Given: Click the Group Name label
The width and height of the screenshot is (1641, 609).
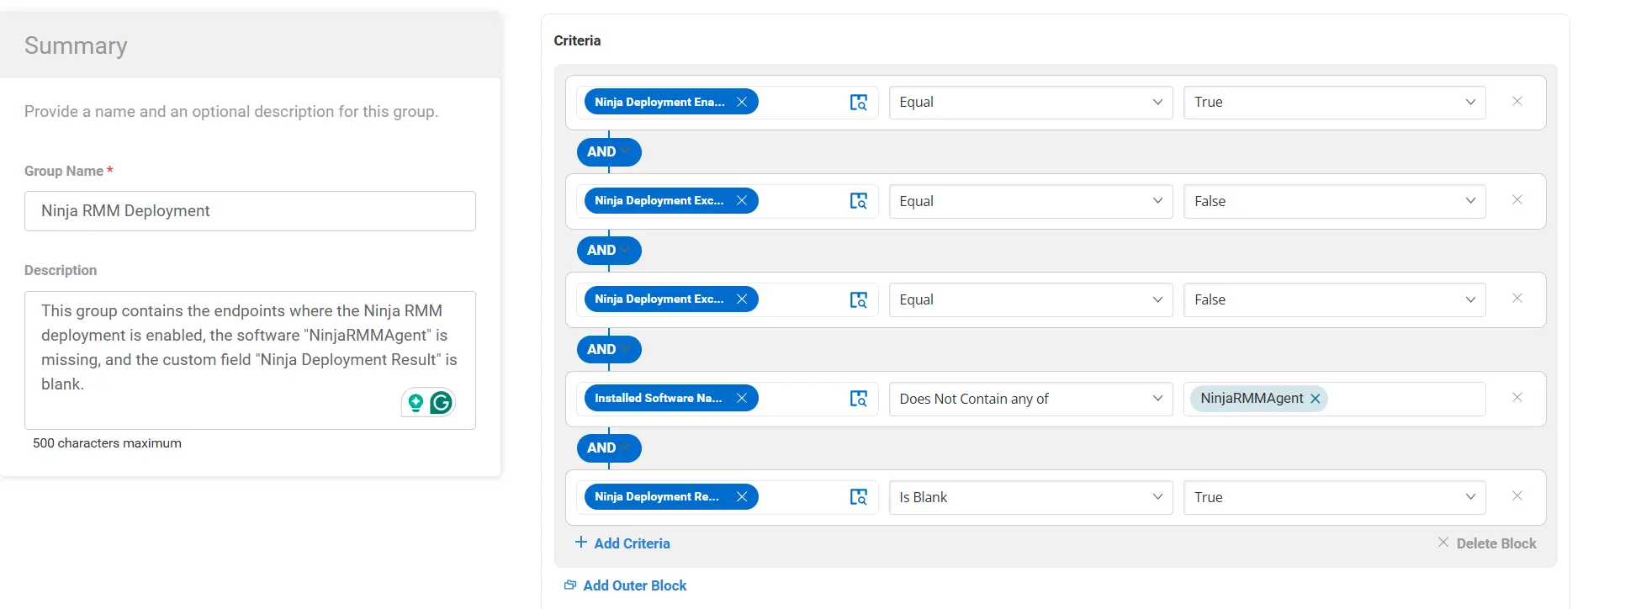Looking at the screenshot, I should pos(64,171).
